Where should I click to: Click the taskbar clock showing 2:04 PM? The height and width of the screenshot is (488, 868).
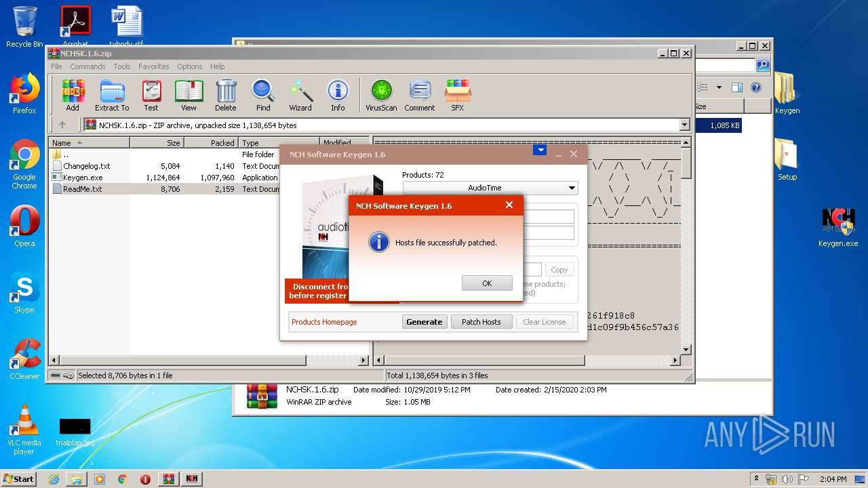point(833,479)
